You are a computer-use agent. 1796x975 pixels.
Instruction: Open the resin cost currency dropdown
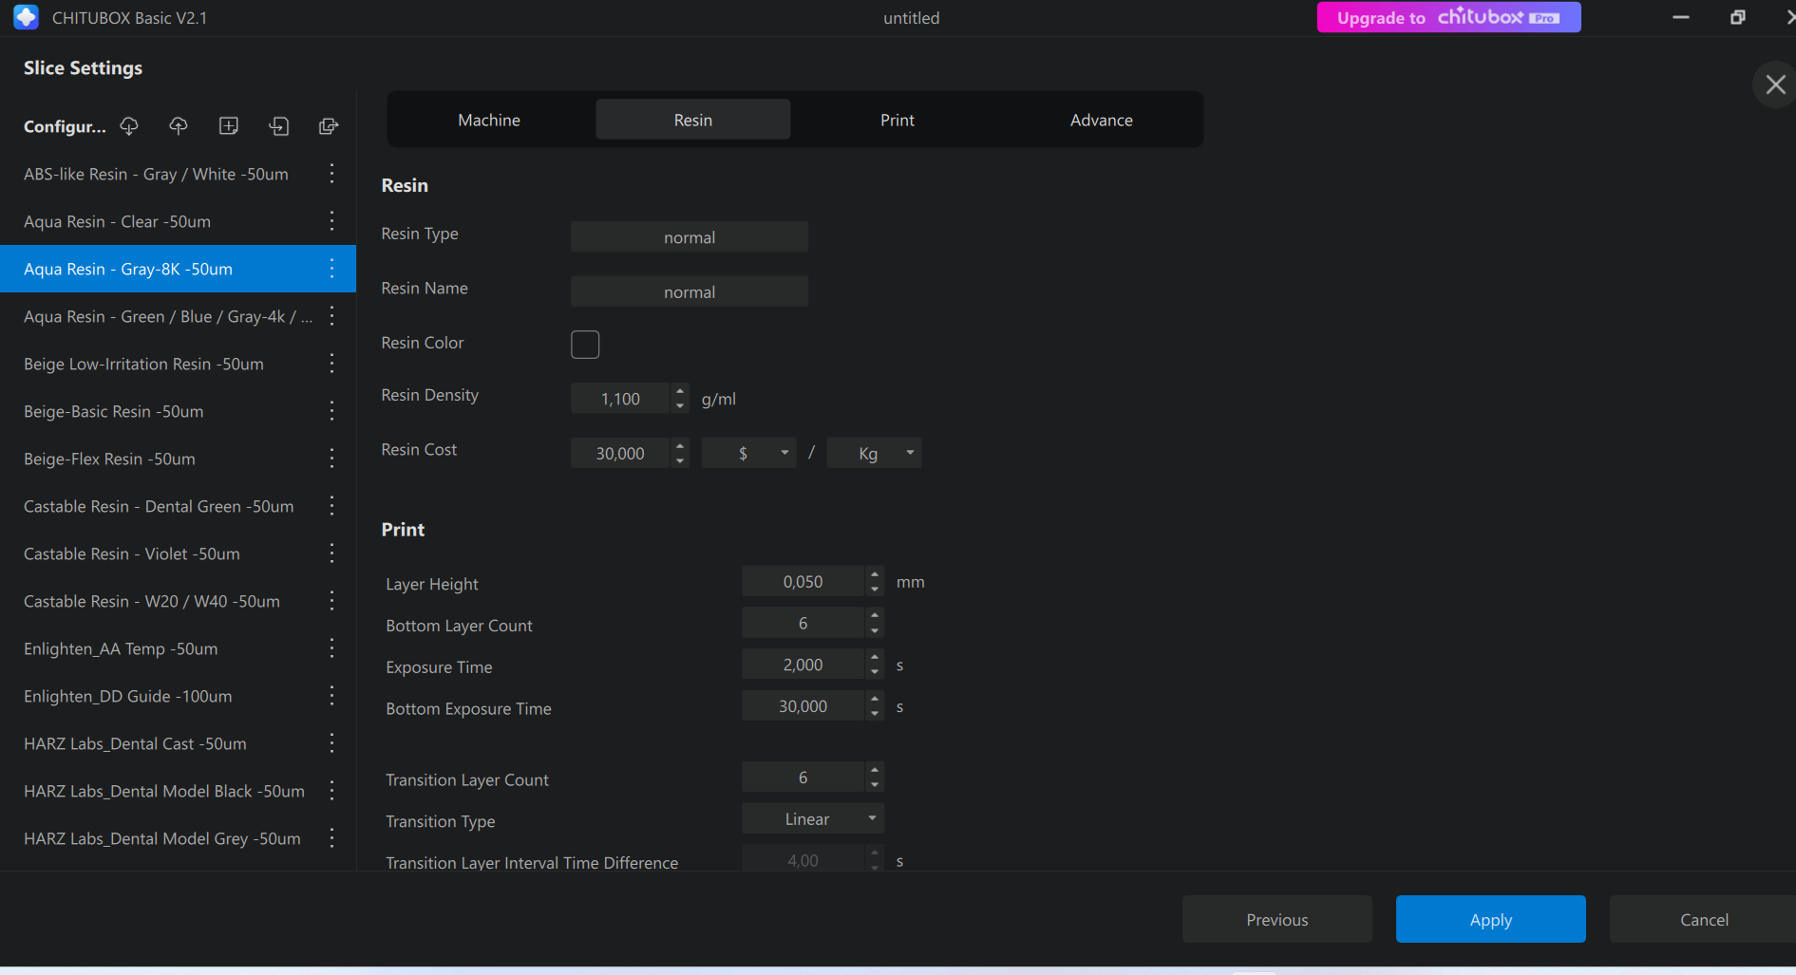pyautogui.click(x=748, y=453)
